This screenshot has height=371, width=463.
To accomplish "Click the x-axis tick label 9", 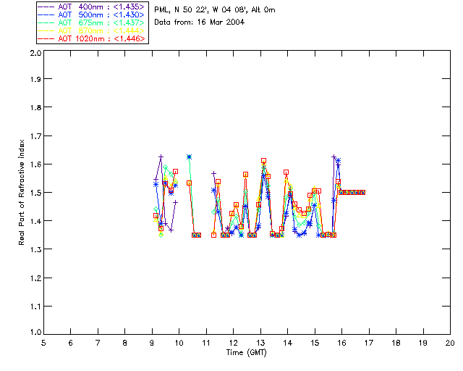I will [x=152, y=343].
